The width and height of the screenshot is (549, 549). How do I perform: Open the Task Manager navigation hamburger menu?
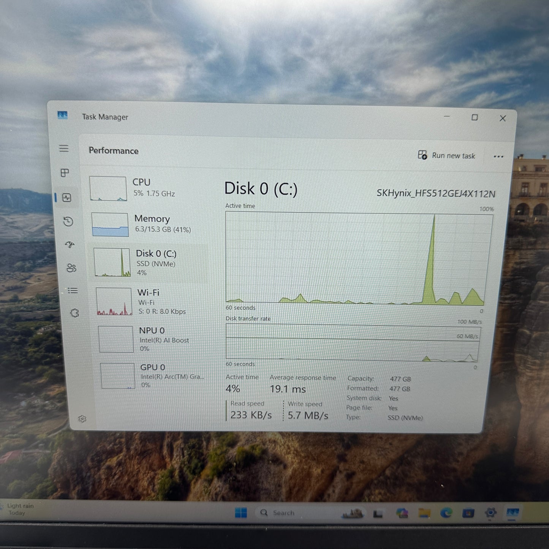pos(64,149)
